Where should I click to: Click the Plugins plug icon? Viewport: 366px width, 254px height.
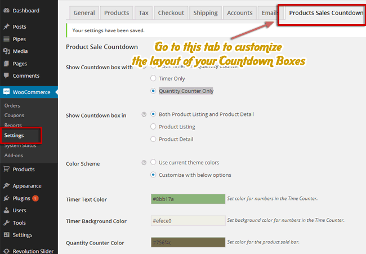tap(7, 198)
